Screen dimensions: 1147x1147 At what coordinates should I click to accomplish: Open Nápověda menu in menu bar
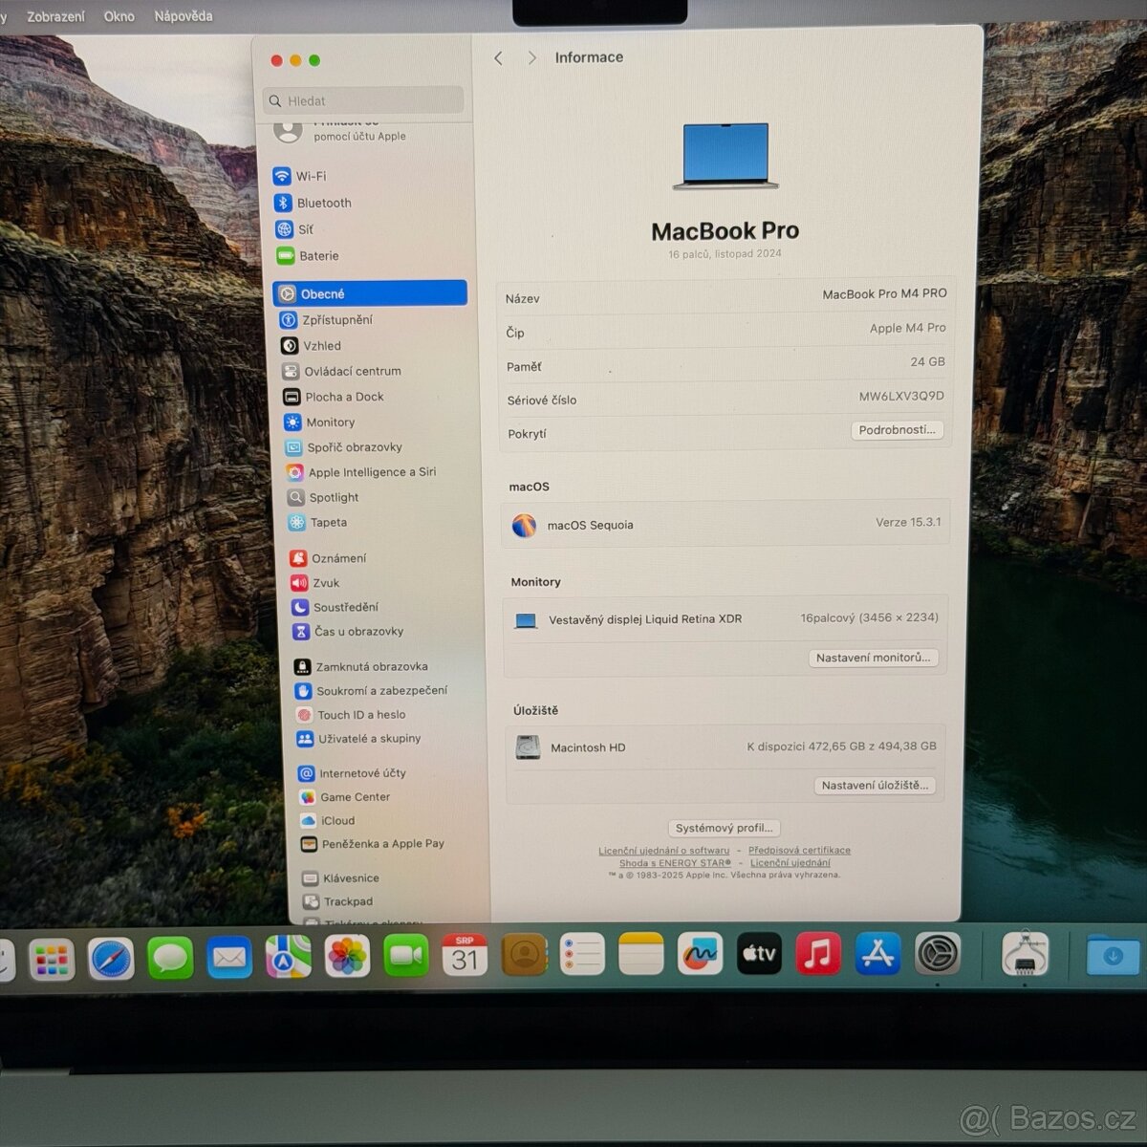(184, 16)
